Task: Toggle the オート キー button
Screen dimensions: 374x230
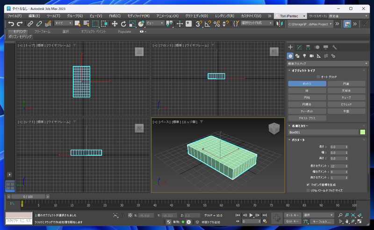Action: coord(293,215)
